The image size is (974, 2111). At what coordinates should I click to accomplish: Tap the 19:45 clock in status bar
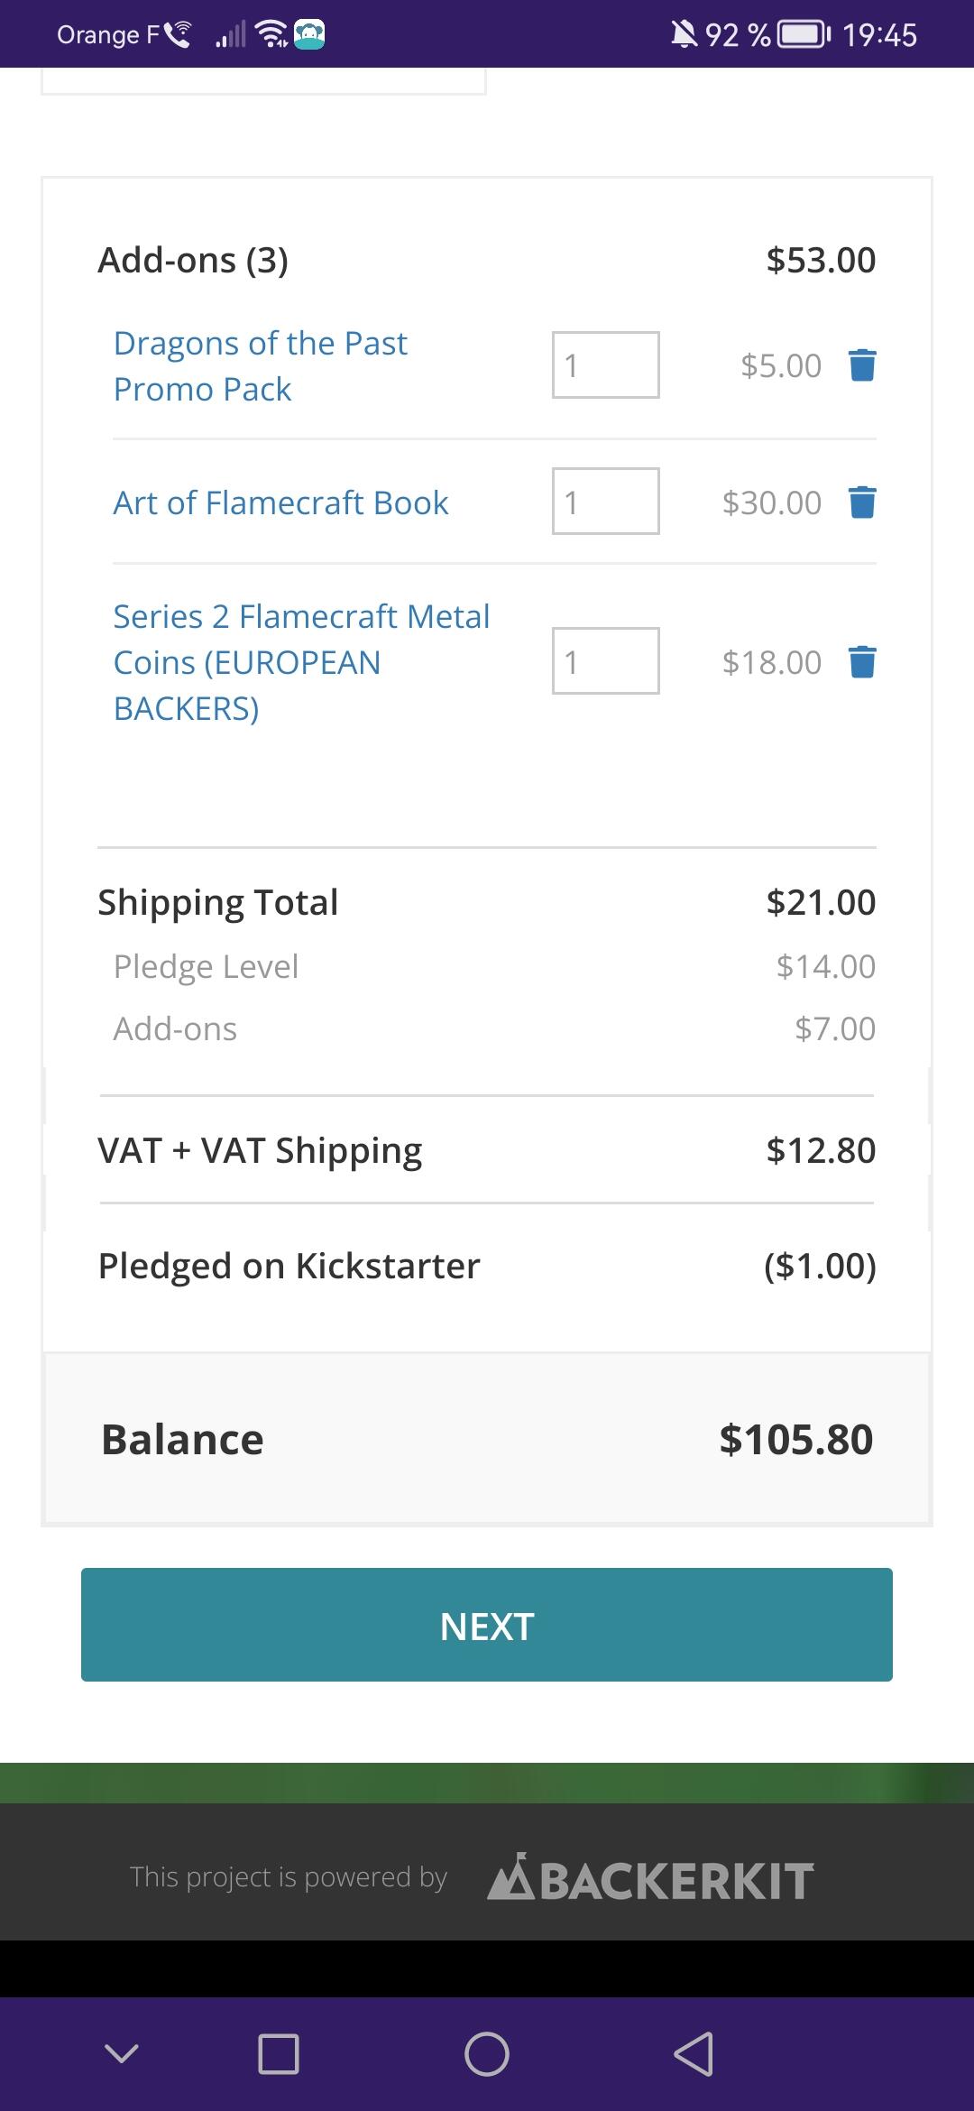[x=879, y=34]
